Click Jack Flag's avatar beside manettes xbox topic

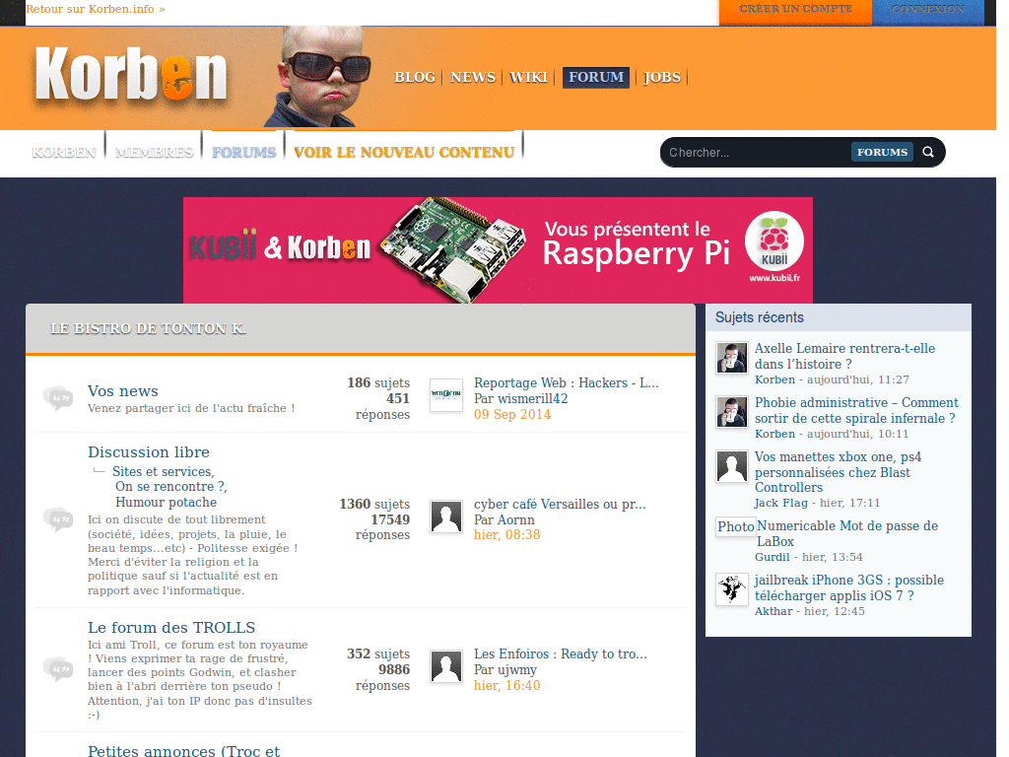[732, 466]
